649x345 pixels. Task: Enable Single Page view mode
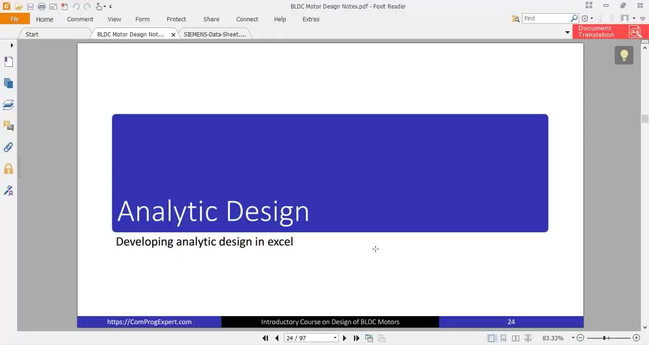[x=491, y=338]
